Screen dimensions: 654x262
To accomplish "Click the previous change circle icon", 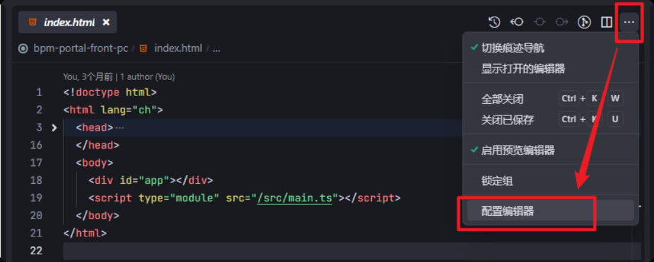I will pos(540,22).
